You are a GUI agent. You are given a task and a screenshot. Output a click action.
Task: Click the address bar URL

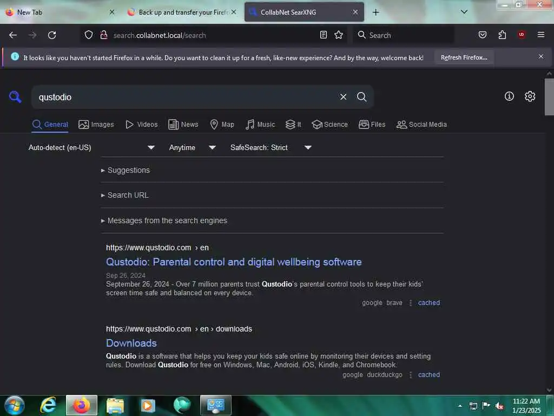tap(160, 35)
